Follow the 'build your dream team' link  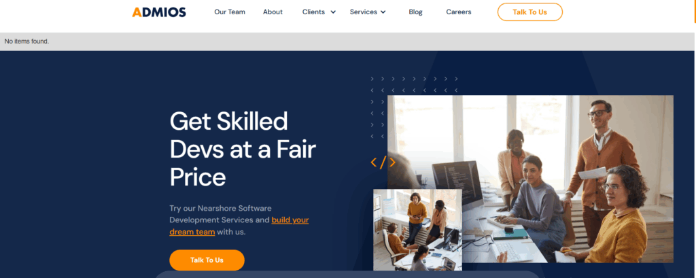[x=239, y=226]
